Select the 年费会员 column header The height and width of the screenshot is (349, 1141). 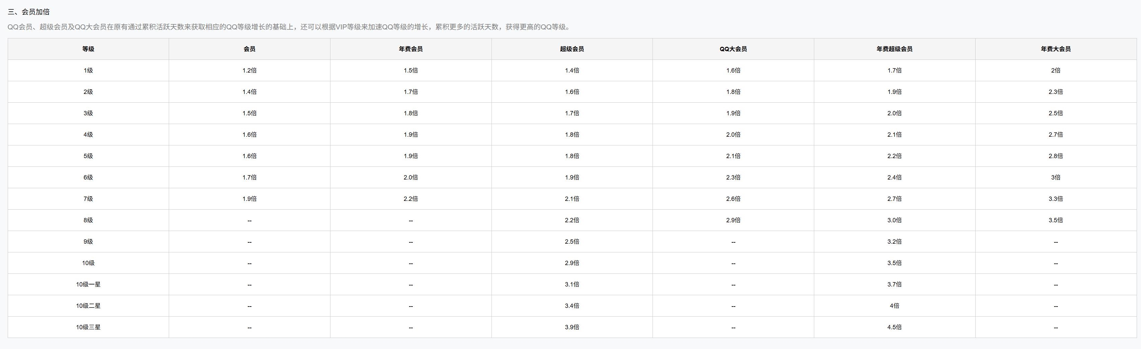point(410,49)
